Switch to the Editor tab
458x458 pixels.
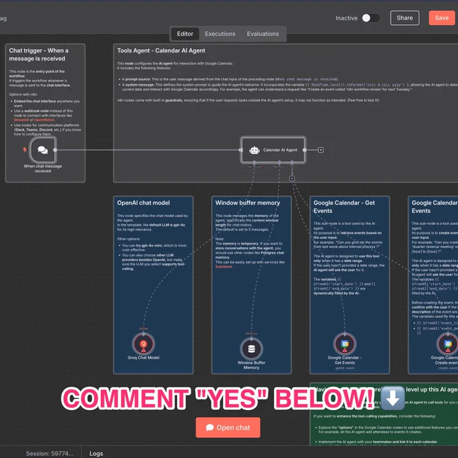click(185, 34)
